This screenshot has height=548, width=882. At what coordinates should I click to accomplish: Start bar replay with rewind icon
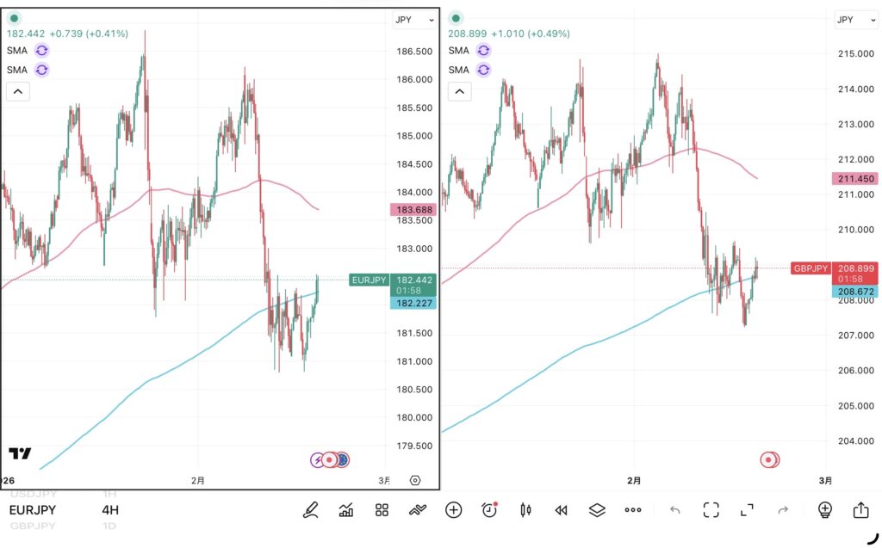pyautogui.click(x=562, y=510)
